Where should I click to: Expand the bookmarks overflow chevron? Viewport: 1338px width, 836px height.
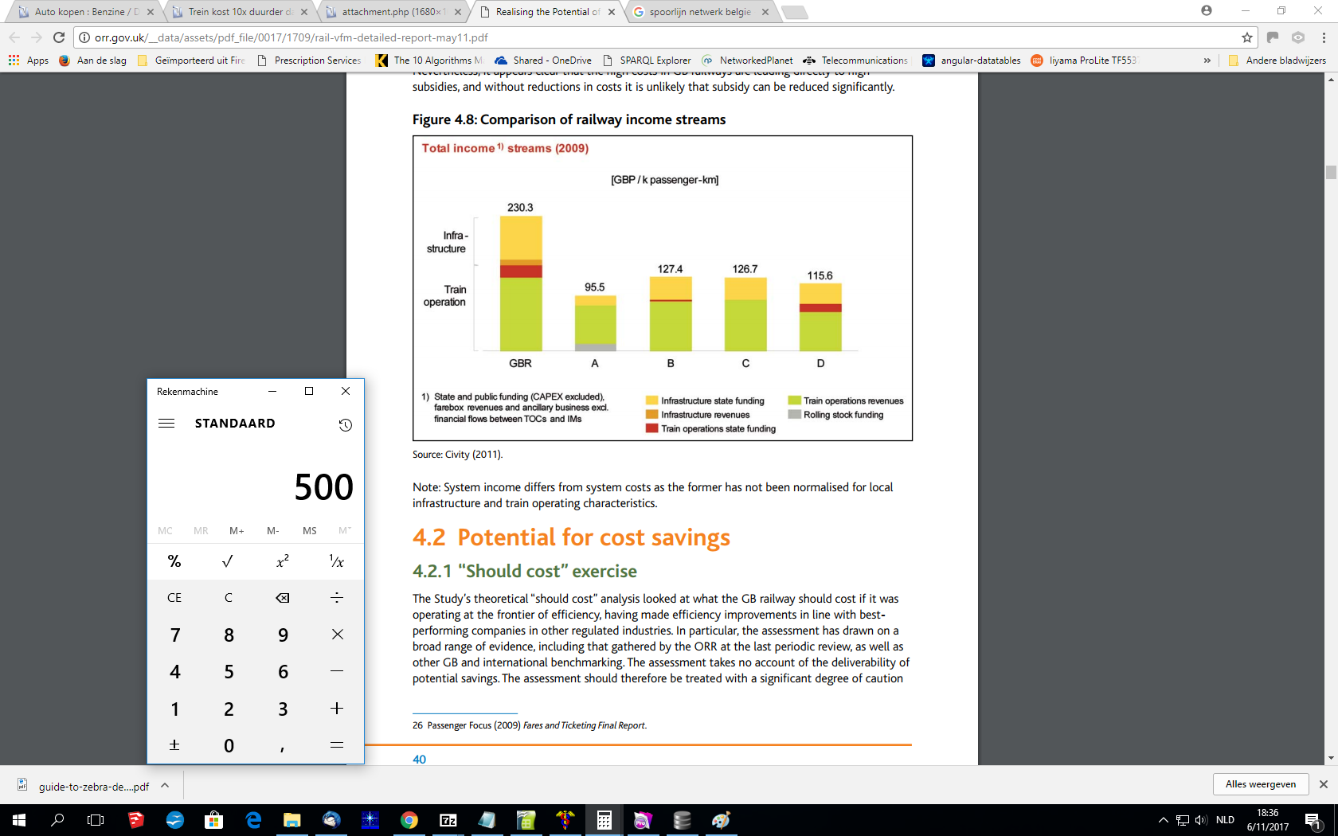[x=1207, y=61]
